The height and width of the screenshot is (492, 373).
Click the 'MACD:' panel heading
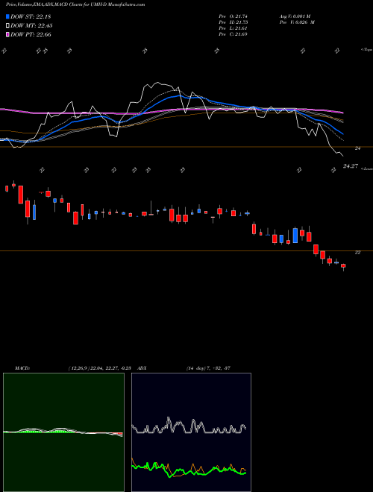click(22, 368)
